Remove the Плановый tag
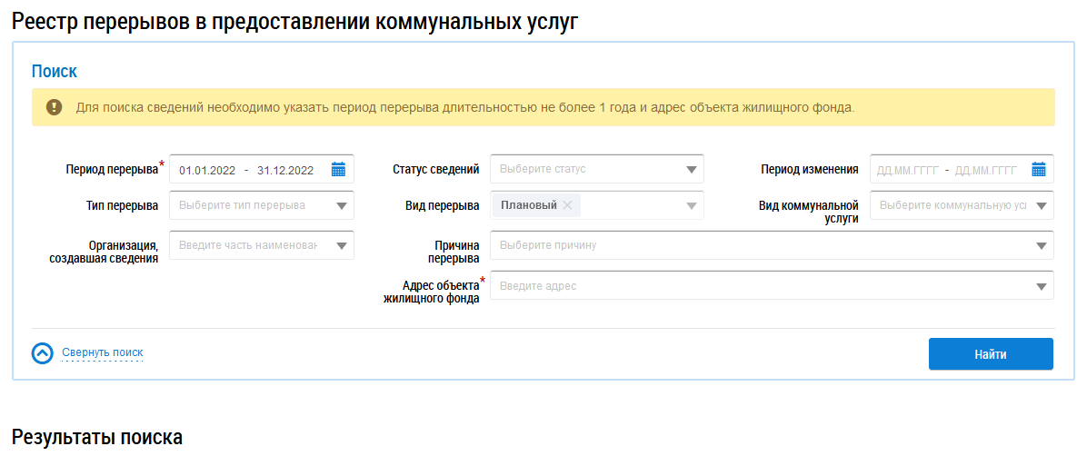This screenshot has height=456, width=1087. click(567, 205)
